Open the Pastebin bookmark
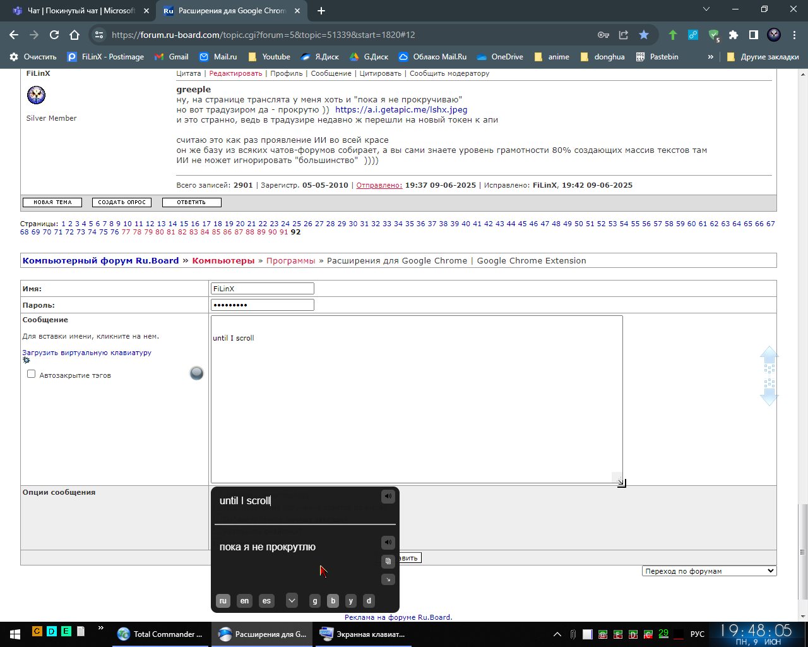The image size is (808, 647). click(x=657, y=56)
